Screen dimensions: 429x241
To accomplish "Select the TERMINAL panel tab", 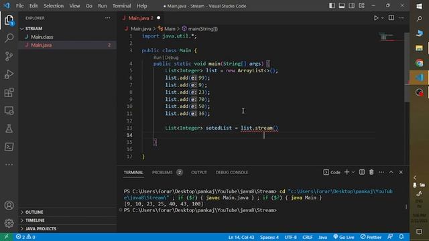I will coord(133,173).
